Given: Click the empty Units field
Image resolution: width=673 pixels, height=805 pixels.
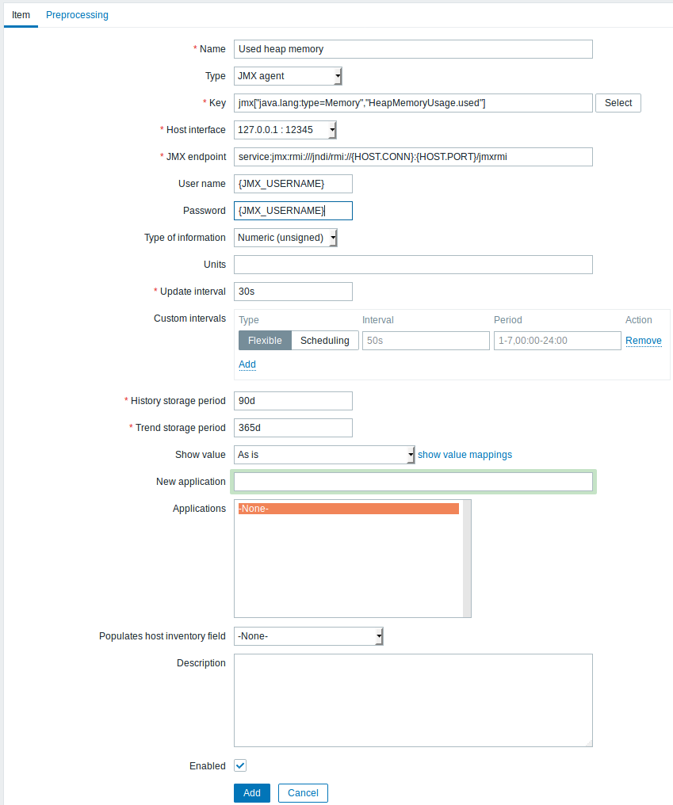Looking at the screenshot, I should [413, 265].
